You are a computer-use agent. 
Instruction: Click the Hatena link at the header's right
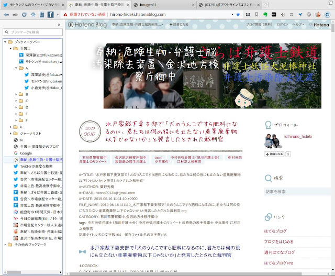tap(319, 25)
